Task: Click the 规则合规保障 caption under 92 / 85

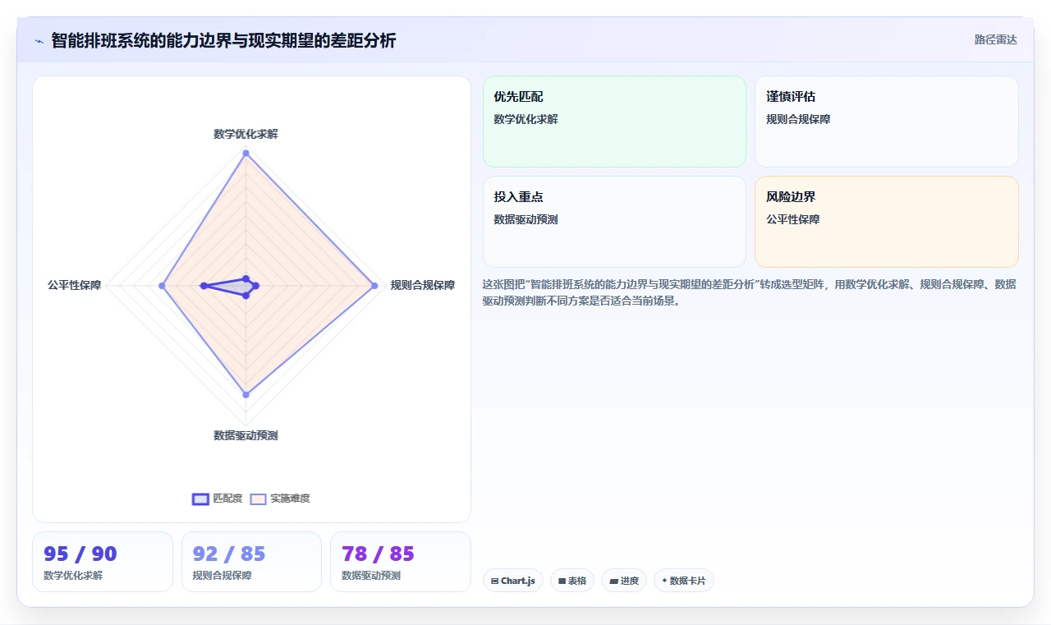Action: 222,576
